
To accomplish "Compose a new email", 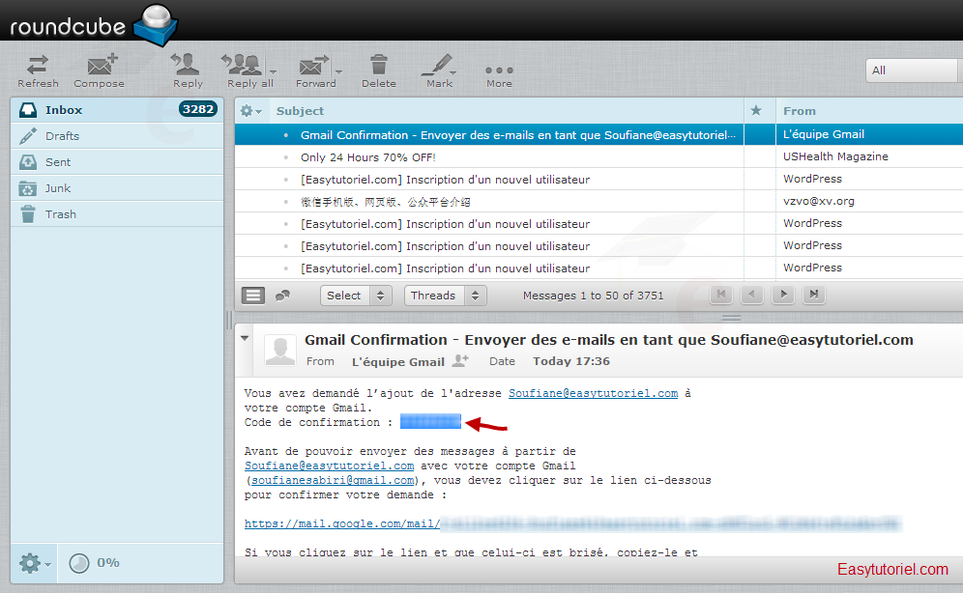I will tap(99, 71).
